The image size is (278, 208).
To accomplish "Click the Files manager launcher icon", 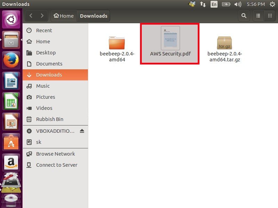I will pos(11,40).
